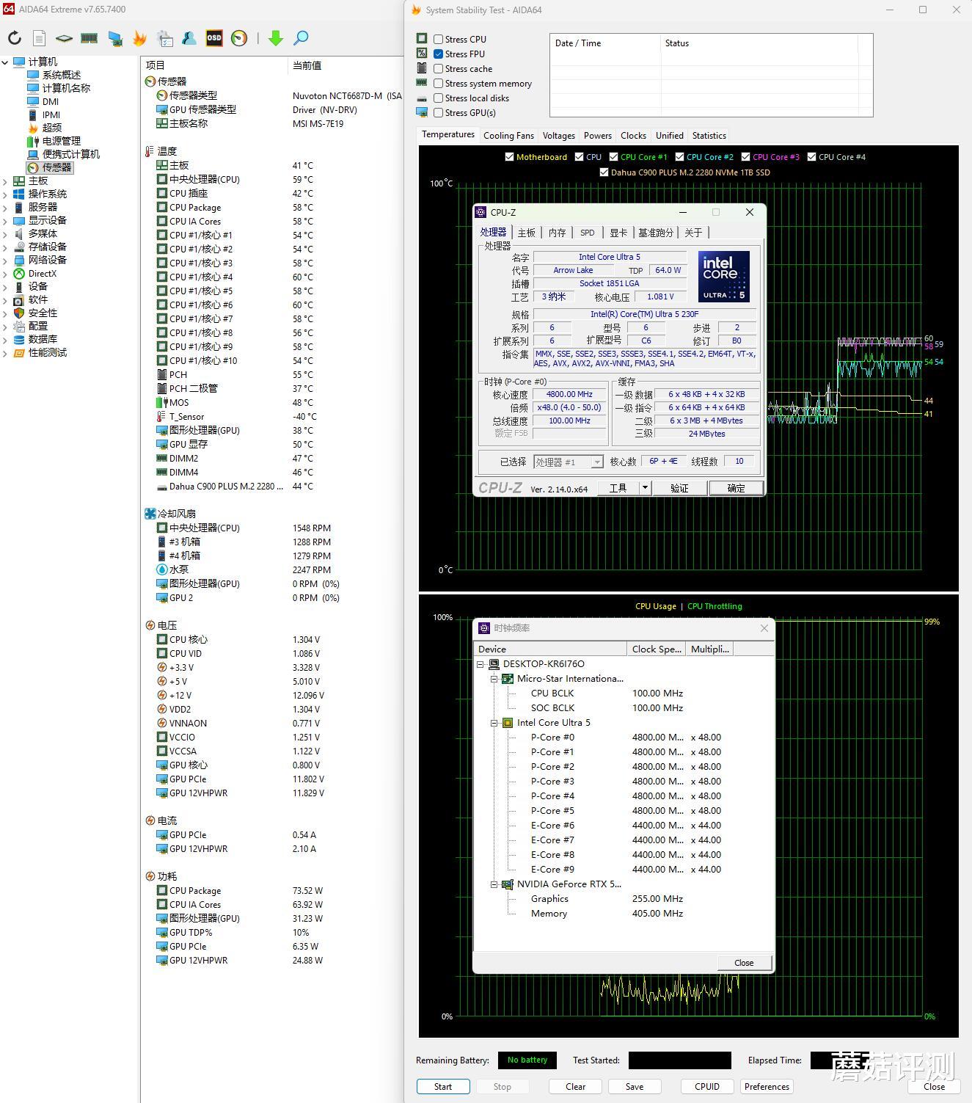972x1103 pixels.
Task: Select 便携式计算机 in the tree
Action: tap(71, 154)
